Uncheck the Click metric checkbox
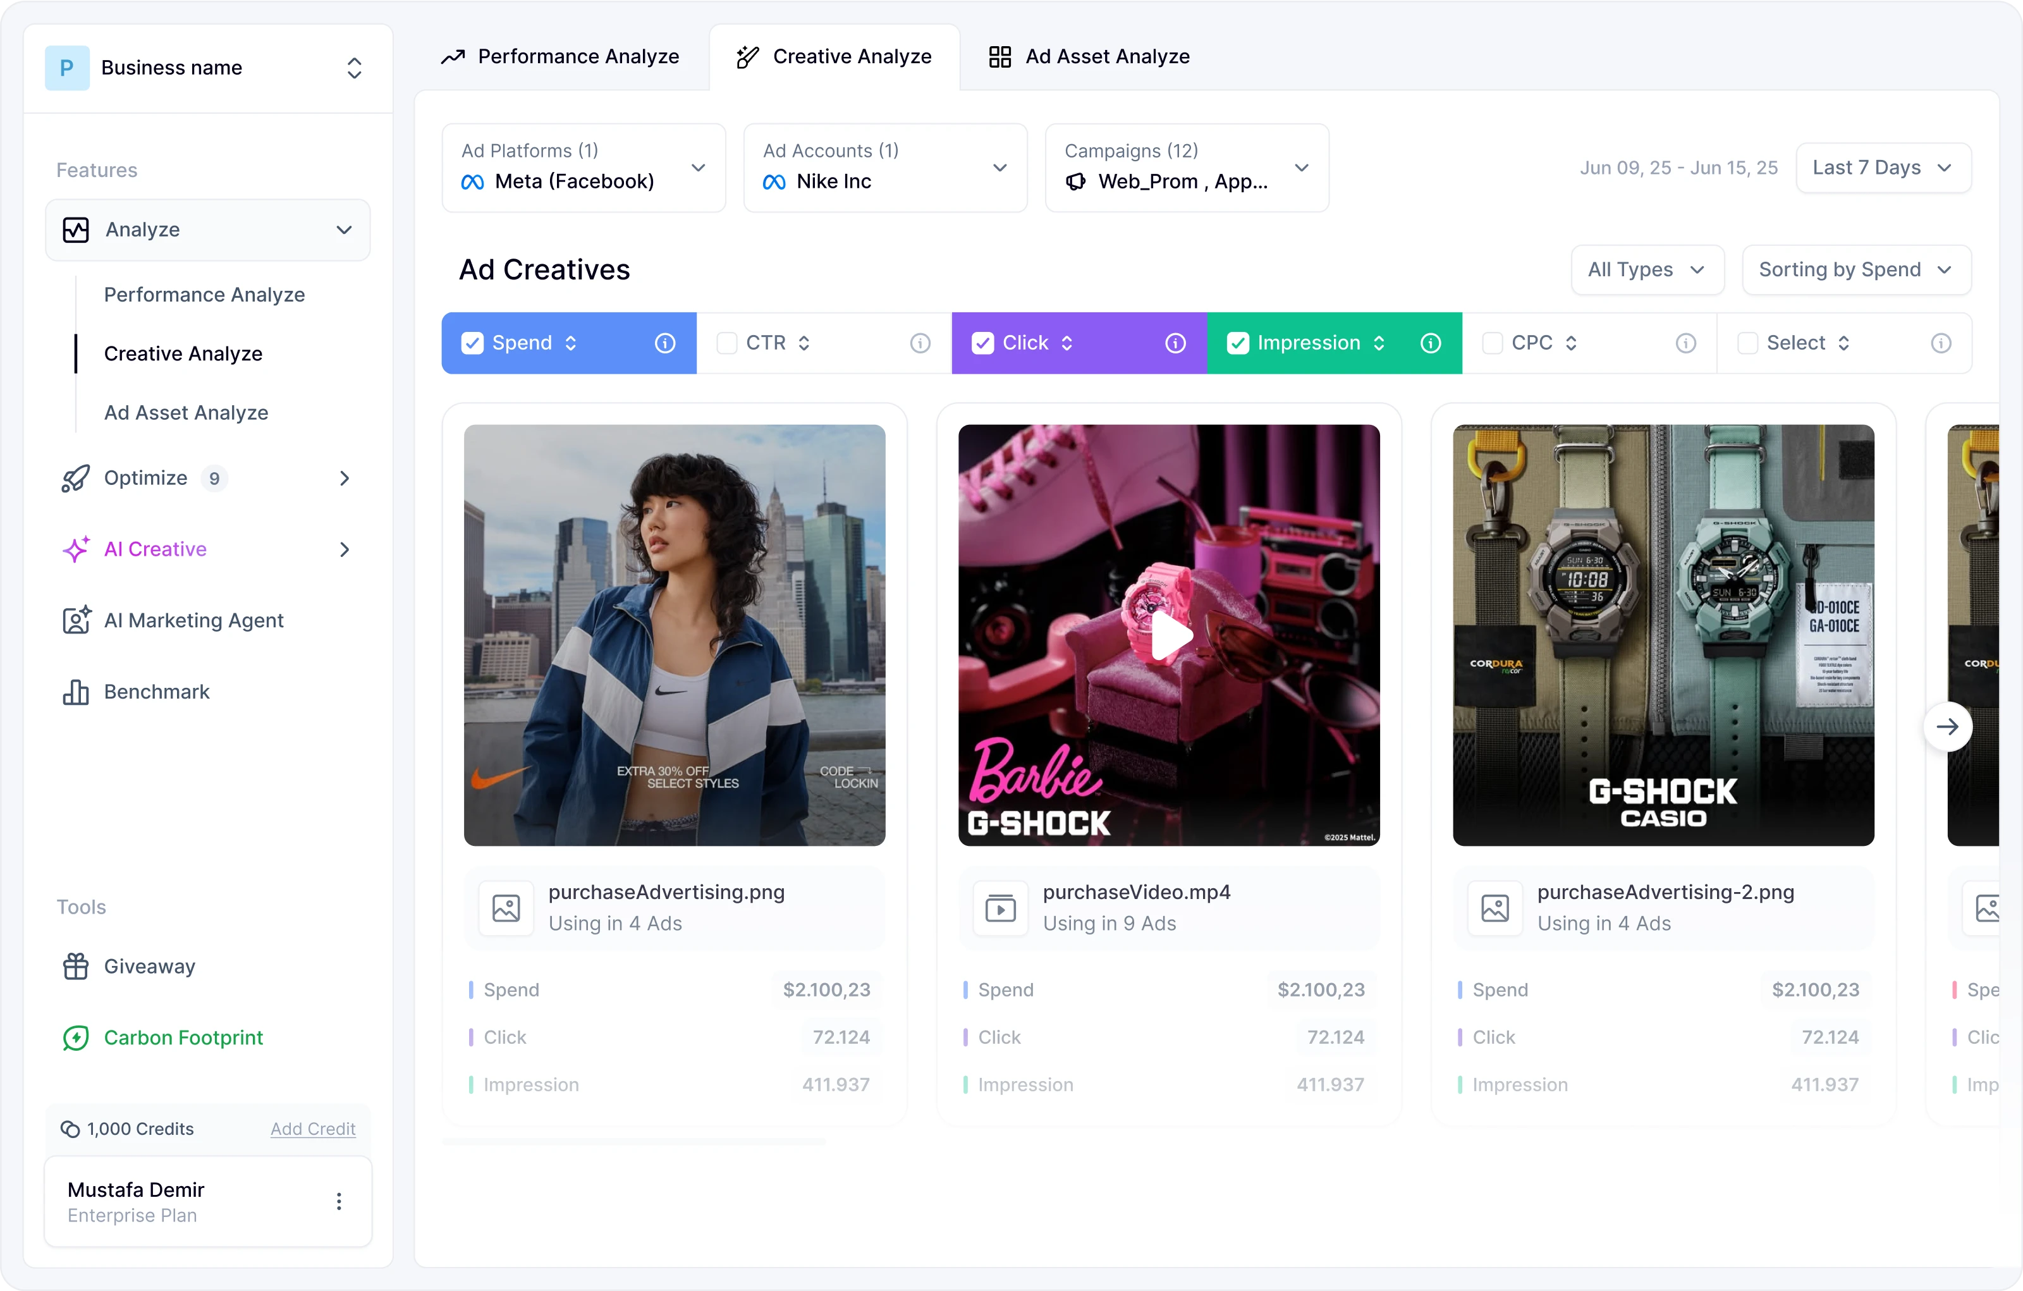Screen dimensions: 2023x1291 pyautogui.click(x=982, y=343)
